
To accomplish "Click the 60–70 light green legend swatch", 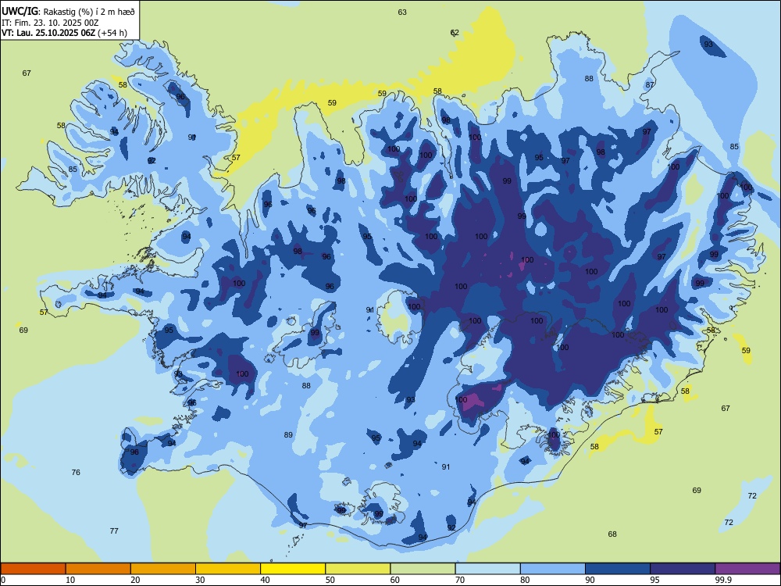I will (423, 569).
